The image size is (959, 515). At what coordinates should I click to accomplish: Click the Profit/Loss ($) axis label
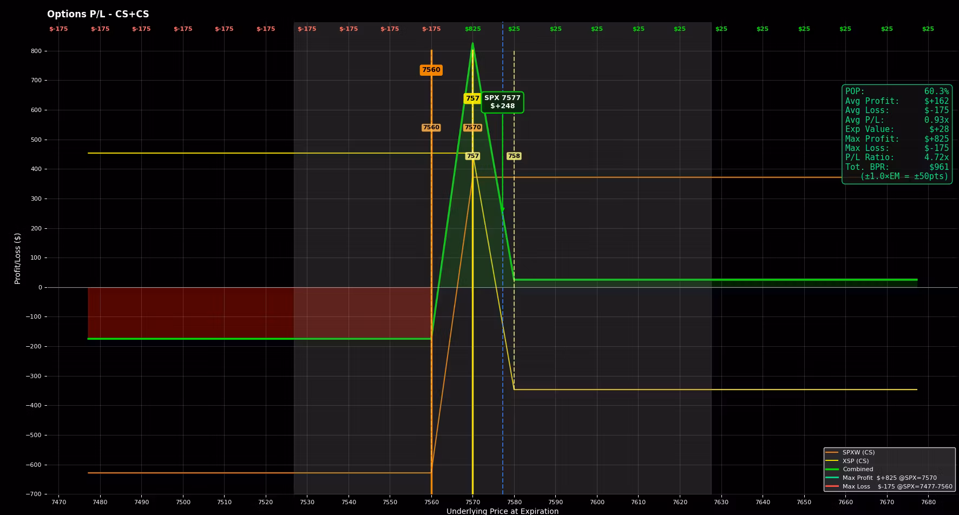[18, 259]
